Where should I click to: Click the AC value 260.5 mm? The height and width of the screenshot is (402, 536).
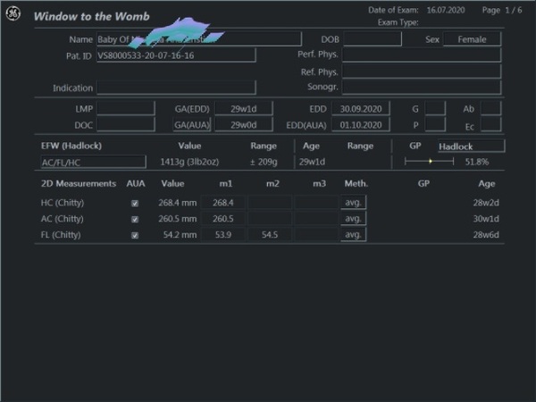coord(178,219)
